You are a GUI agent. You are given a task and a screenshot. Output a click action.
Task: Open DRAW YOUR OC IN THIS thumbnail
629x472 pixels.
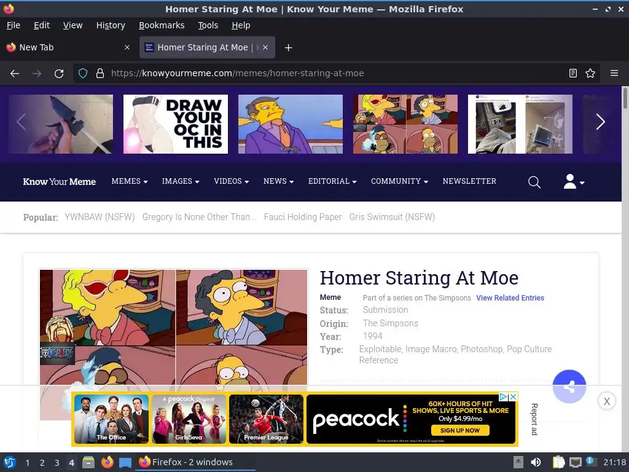175,124
